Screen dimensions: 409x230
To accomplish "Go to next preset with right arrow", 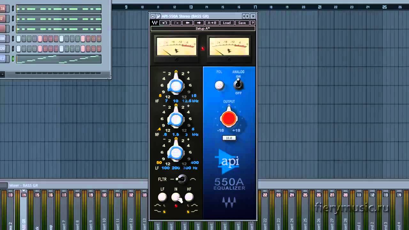I will pos(199,23).
